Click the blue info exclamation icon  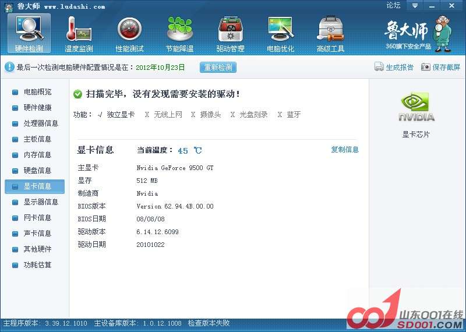click(9, 67)
